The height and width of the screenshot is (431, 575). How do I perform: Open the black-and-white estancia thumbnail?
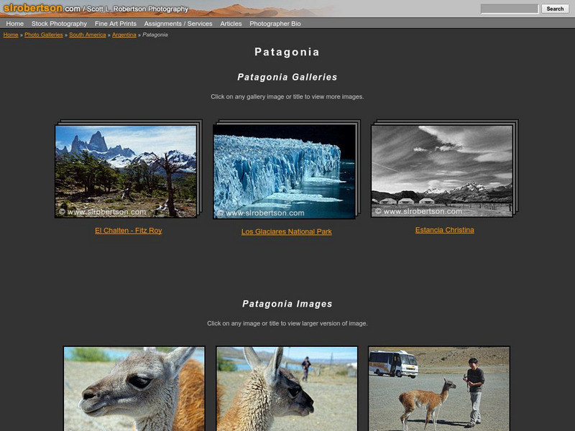coord(442,171)
